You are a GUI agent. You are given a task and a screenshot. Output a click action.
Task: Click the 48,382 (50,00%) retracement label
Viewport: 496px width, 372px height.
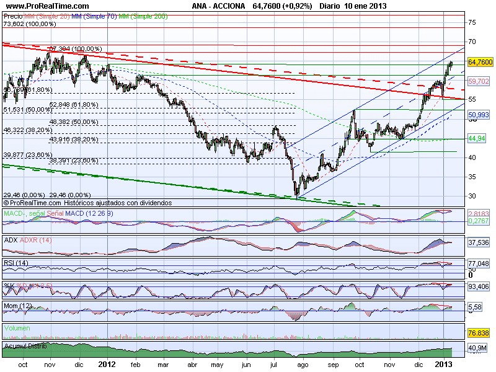[x=74, y=122]
